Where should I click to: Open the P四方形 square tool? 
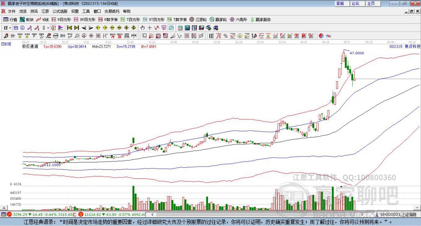pos(61,20)
